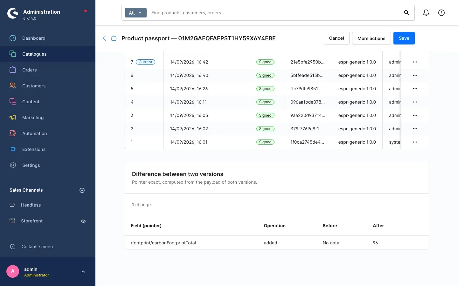
Task: Click the Cancel button
Action: click(337, 38)
